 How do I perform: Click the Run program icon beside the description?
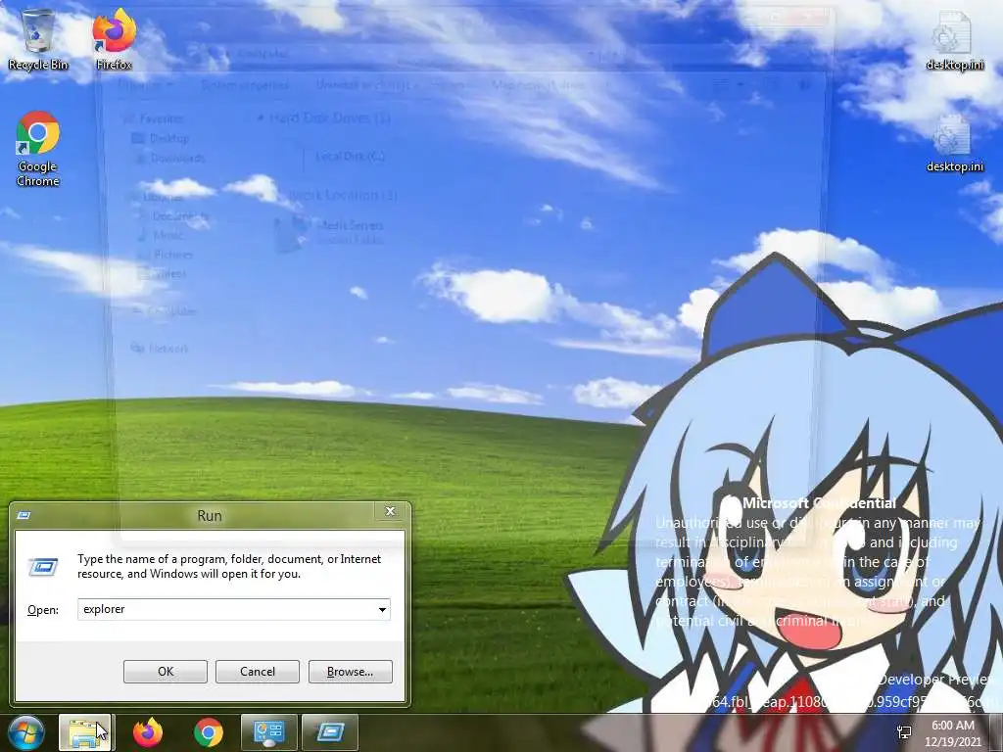[43, 567]
